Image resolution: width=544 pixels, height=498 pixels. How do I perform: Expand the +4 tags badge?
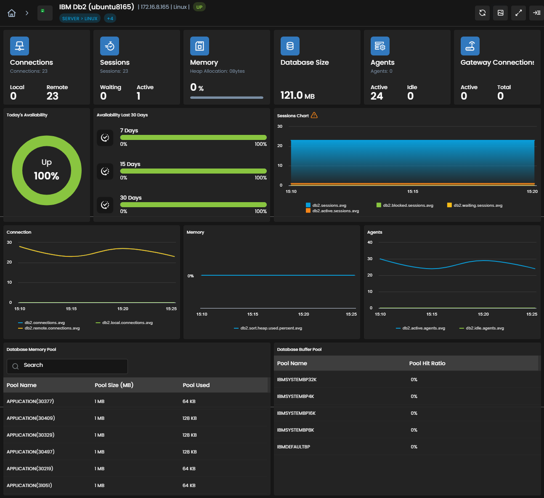110,18
